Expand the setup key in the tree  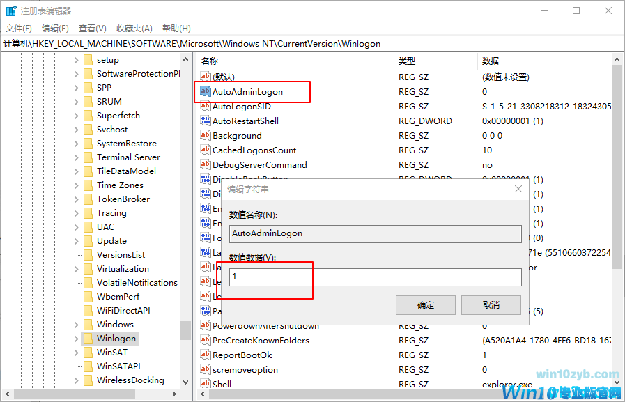[x=77, y=59]
